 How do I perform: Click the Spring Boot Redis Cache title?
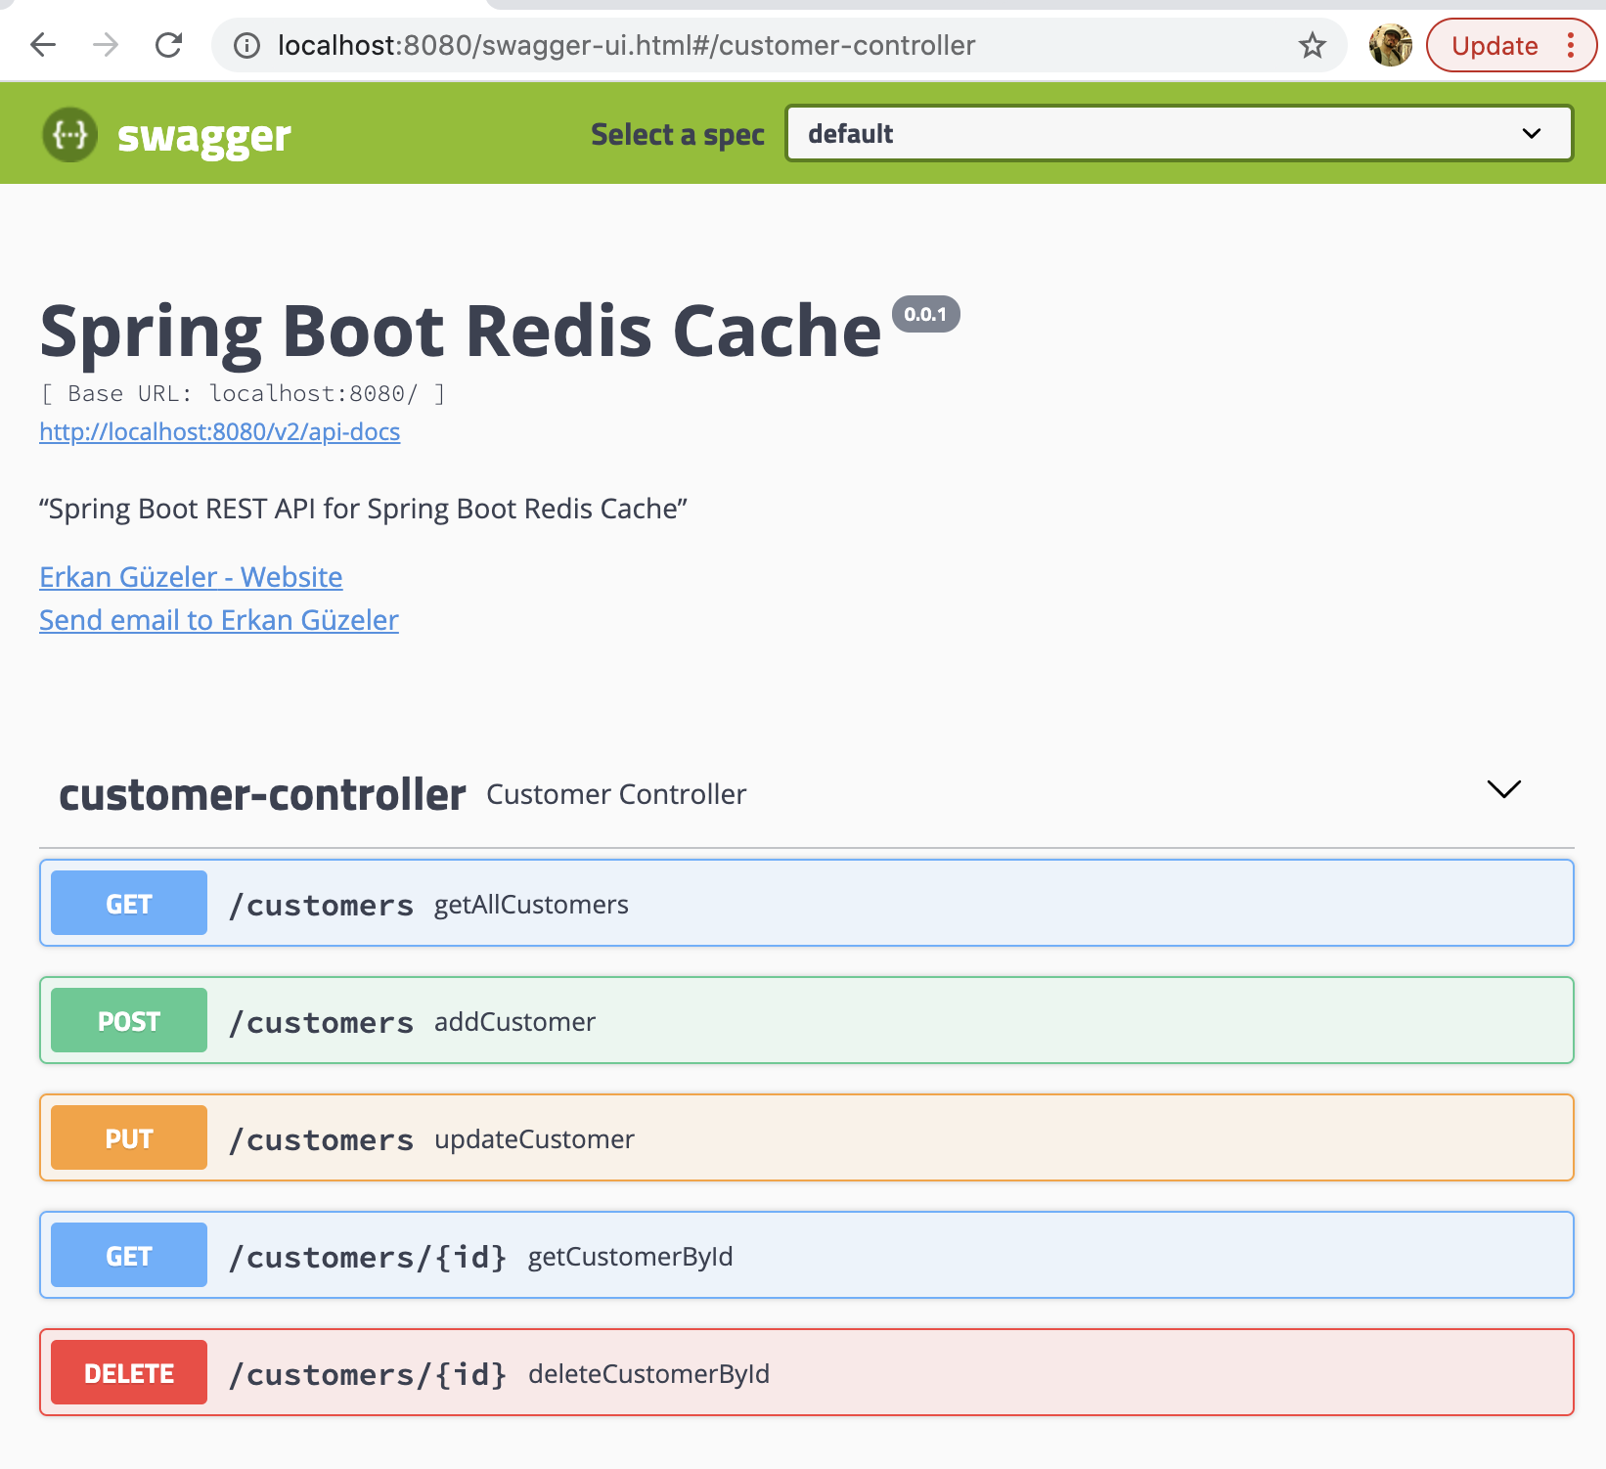tap(461, 331)
